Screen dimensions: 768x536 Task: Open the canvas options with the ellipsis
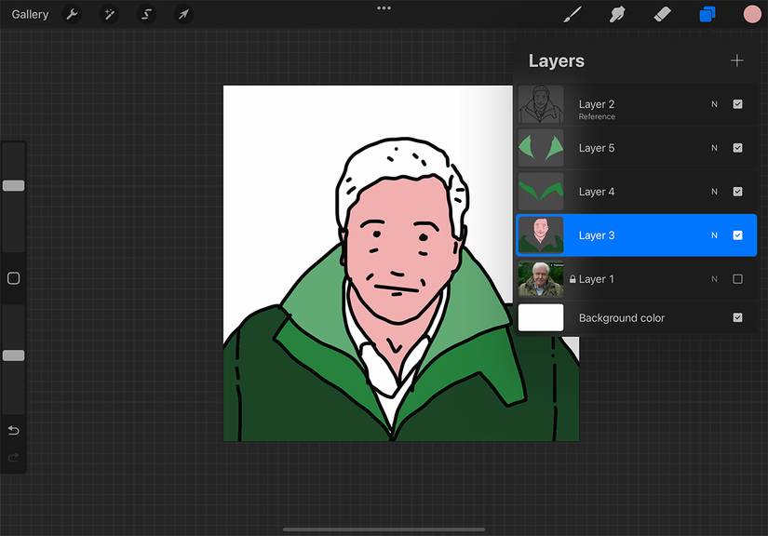(384, 7)
